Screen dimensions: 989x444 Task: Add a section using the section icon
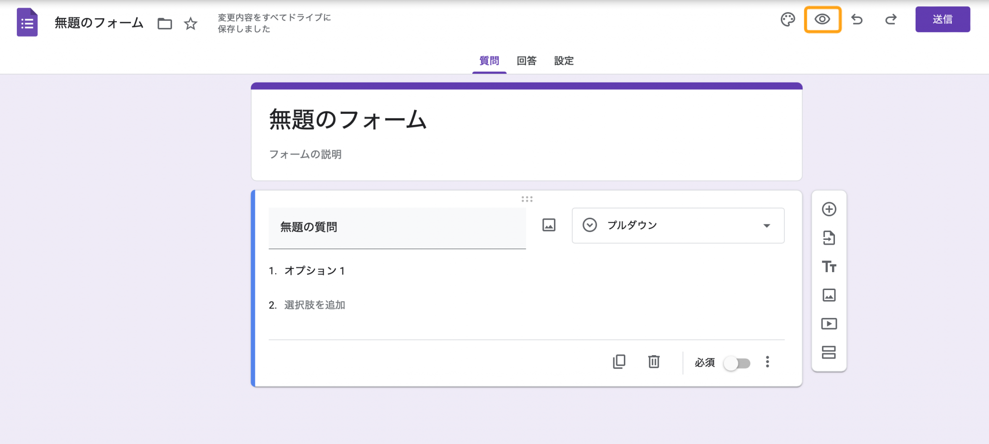pos(830,353)
